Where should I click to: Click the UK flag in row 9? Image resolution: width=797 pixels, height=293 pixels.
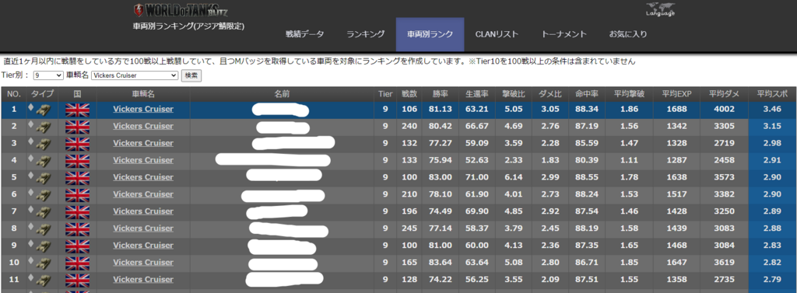(x=77, y=246)
